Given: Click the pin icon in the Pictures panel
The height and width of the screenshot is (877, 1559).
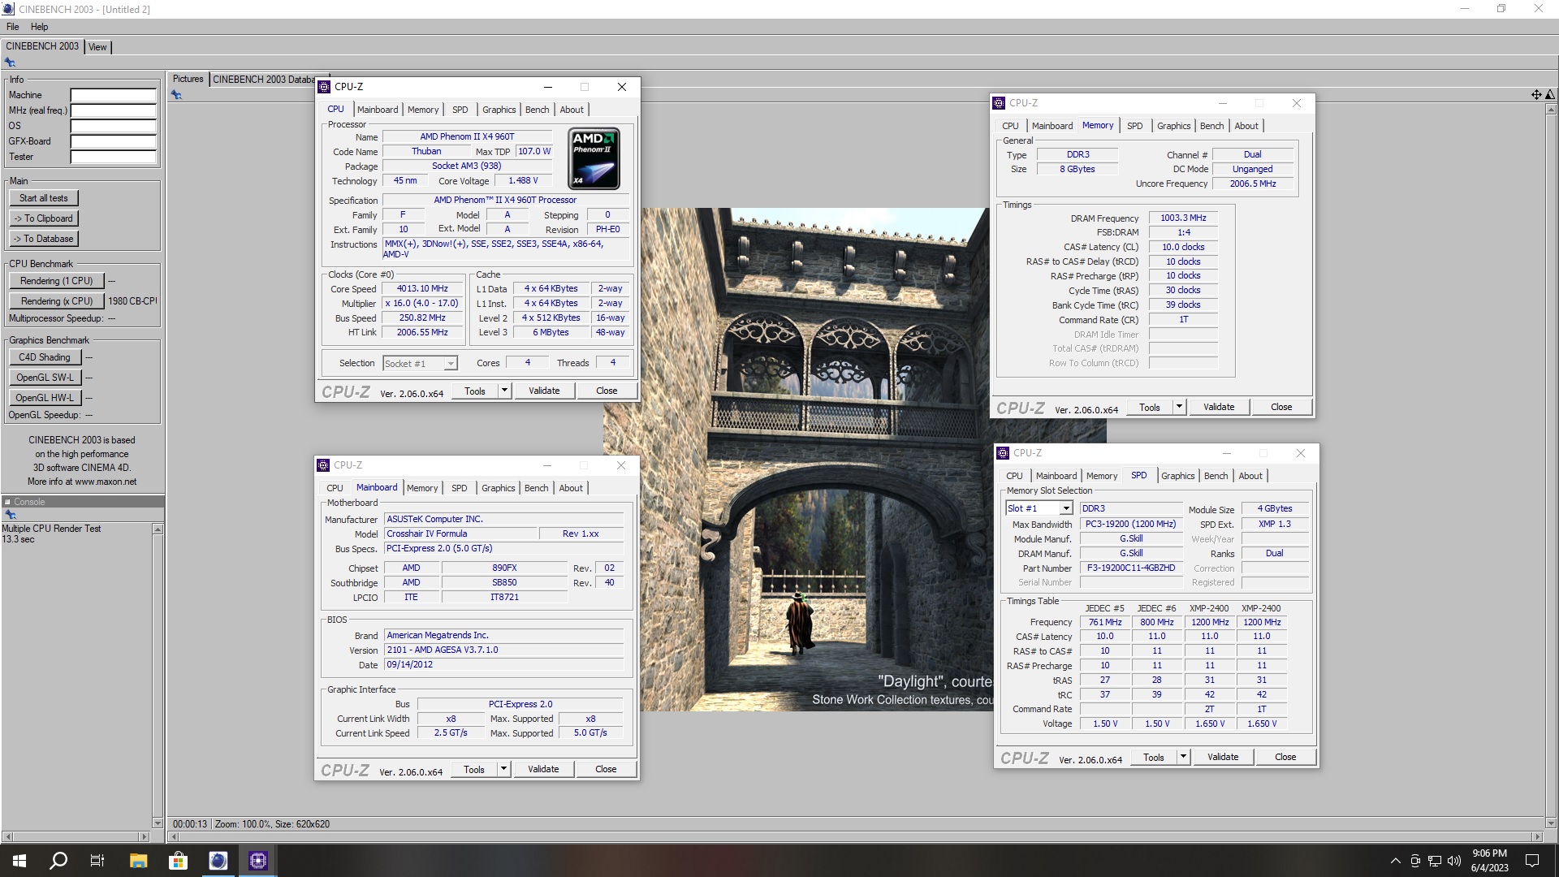Looking at the screenshot, I should (x=176, y=95).
